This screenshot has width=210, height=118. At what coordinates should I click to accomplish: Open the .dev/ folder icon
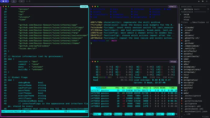[x=182, y=33]
